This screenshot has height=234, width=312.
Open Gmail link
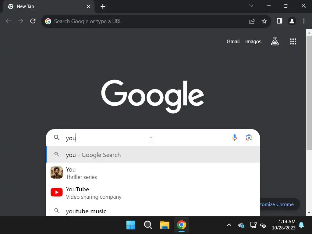coord(233,41)
